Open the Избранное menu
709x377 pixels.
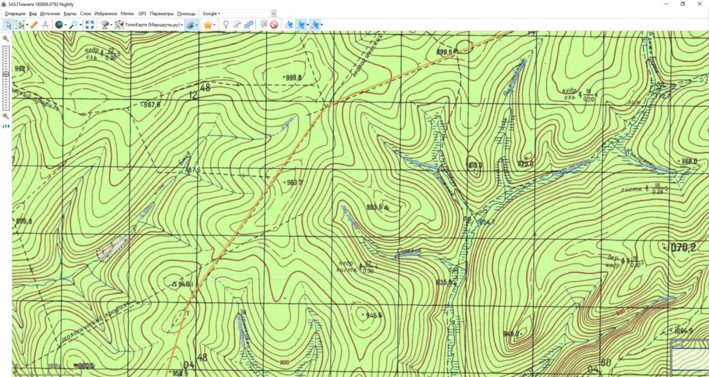click(106, 14)
